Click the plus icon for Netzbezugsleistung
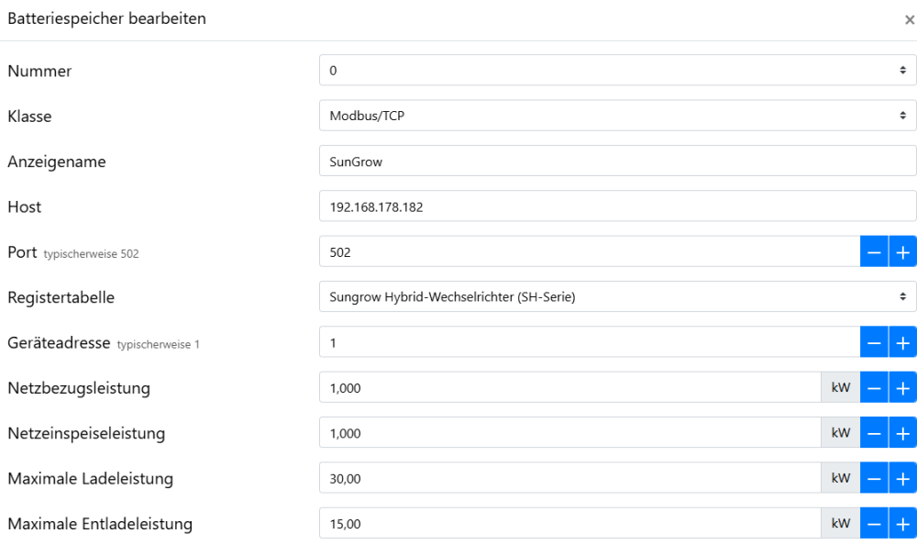Screen dimensions: 917x545 pyautogui.click(x=902, y=387)
